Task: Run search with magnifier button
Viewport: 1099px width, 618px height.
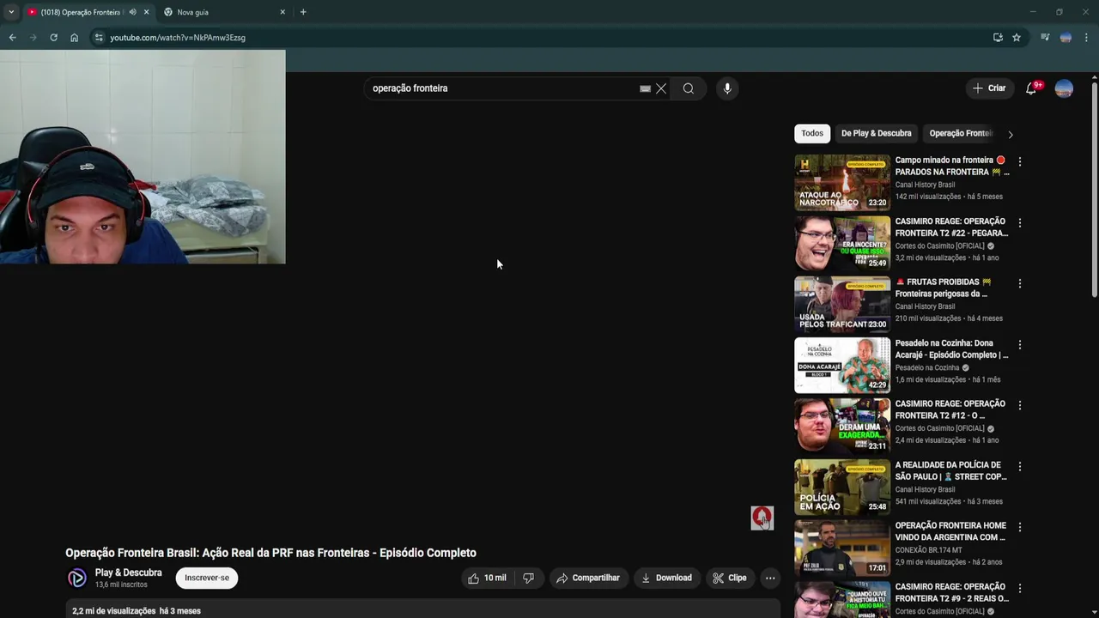Action: click(x=689, y=88)
